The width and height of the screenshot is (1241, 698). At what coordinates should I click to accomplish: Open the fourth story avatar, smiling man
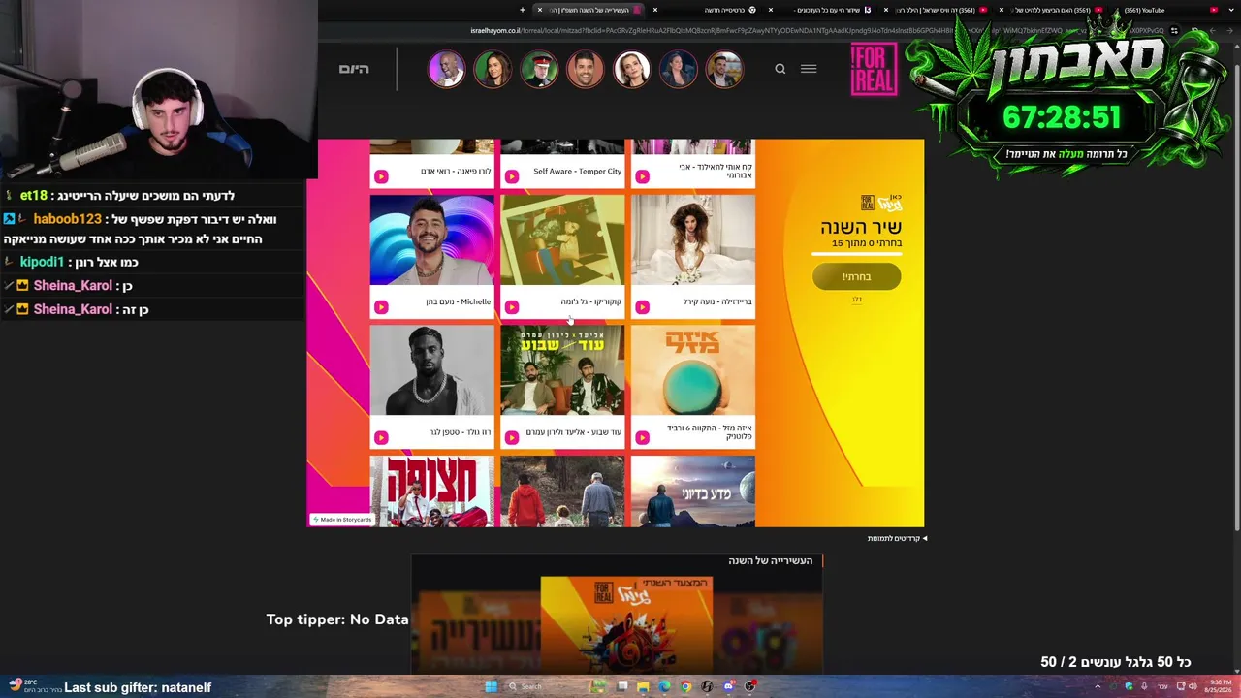pyautogui.click(x=586, y=69)
